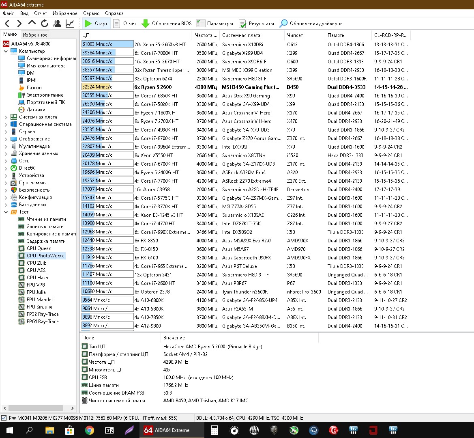Expand the Сервер tree node
The width and height of the screenshot is (474, 438).
coord(6,132)
